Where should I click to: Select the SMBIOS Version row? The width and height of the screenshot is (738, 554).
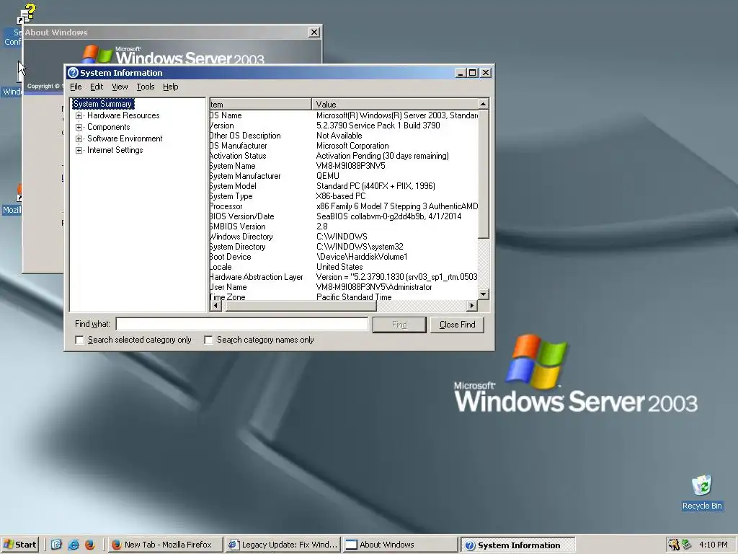344,227
